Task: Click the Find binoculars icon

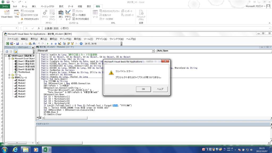Action: 34,44
